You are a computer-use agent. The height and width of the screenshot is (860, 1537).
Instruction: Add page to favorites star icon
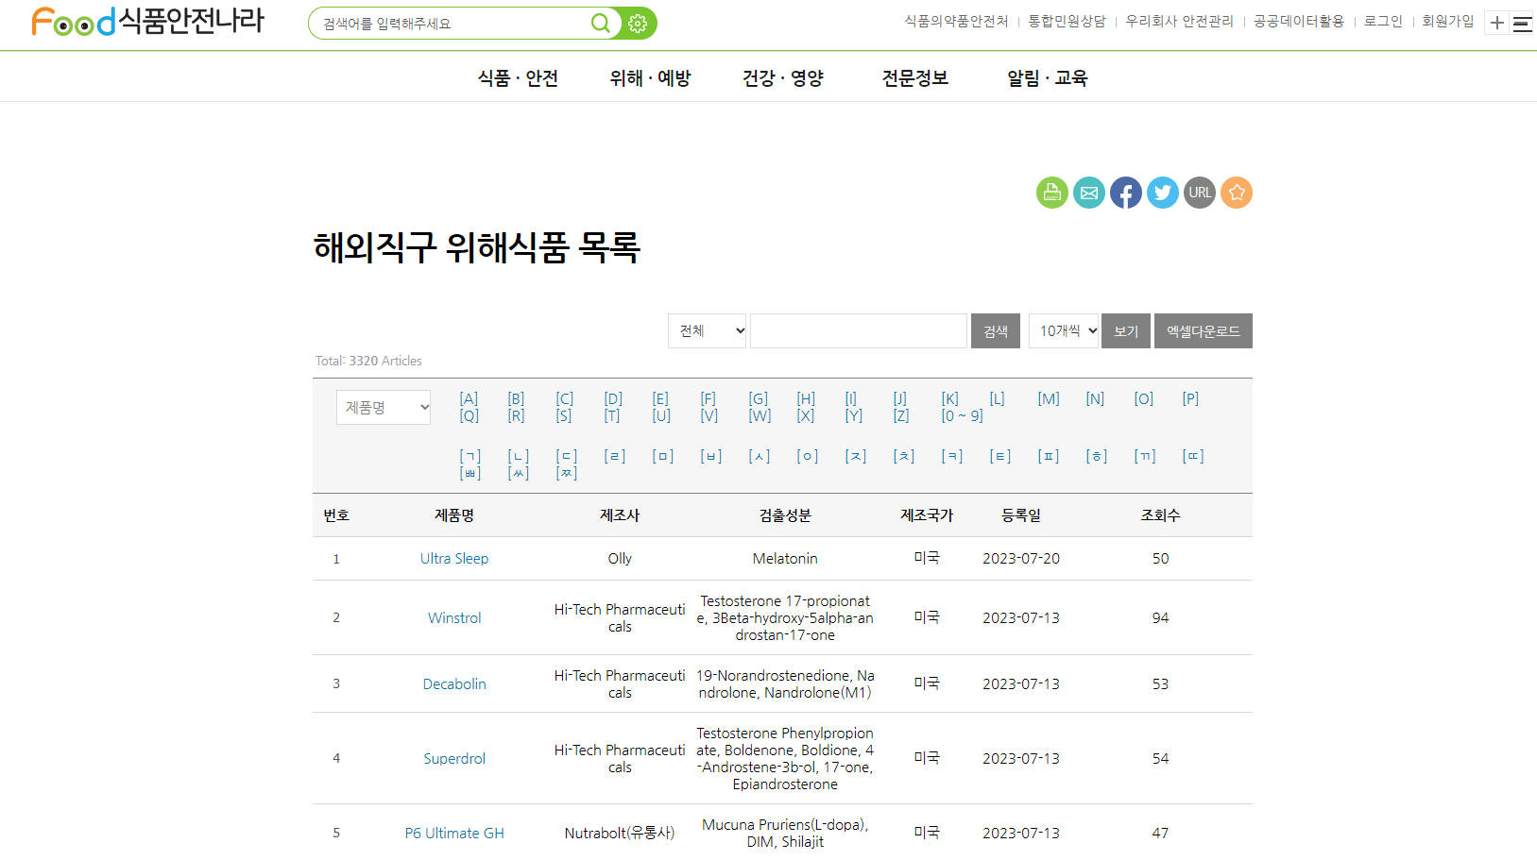coord(1237,193)
